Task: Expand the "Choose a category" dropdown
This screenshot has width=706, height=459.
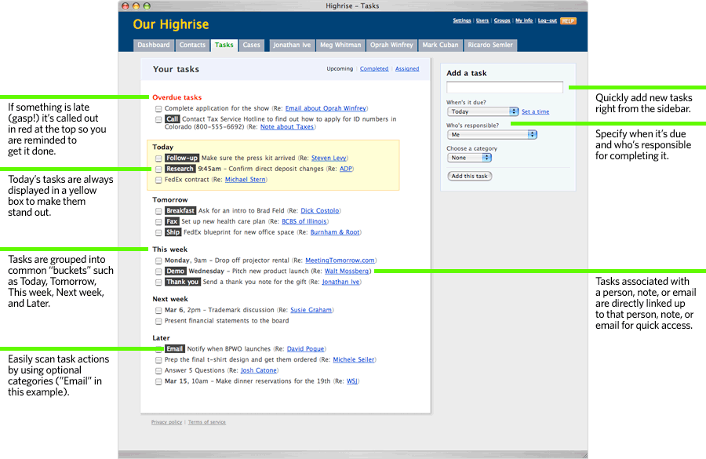Action: (x=469, y=158)
